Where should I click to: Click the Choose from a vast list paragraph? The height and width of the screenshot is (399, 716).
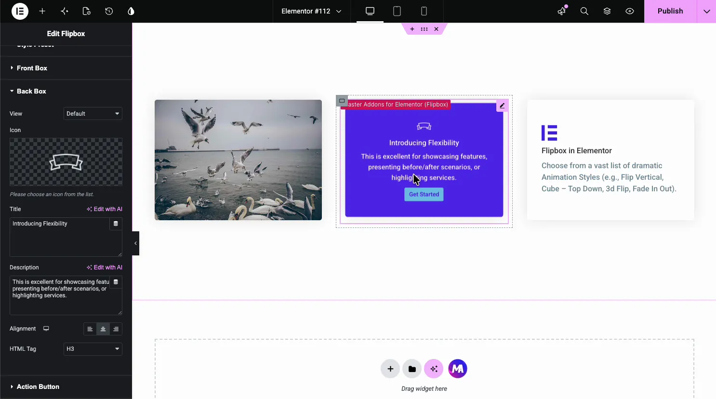pyautogui.click(x=609, y=177)
